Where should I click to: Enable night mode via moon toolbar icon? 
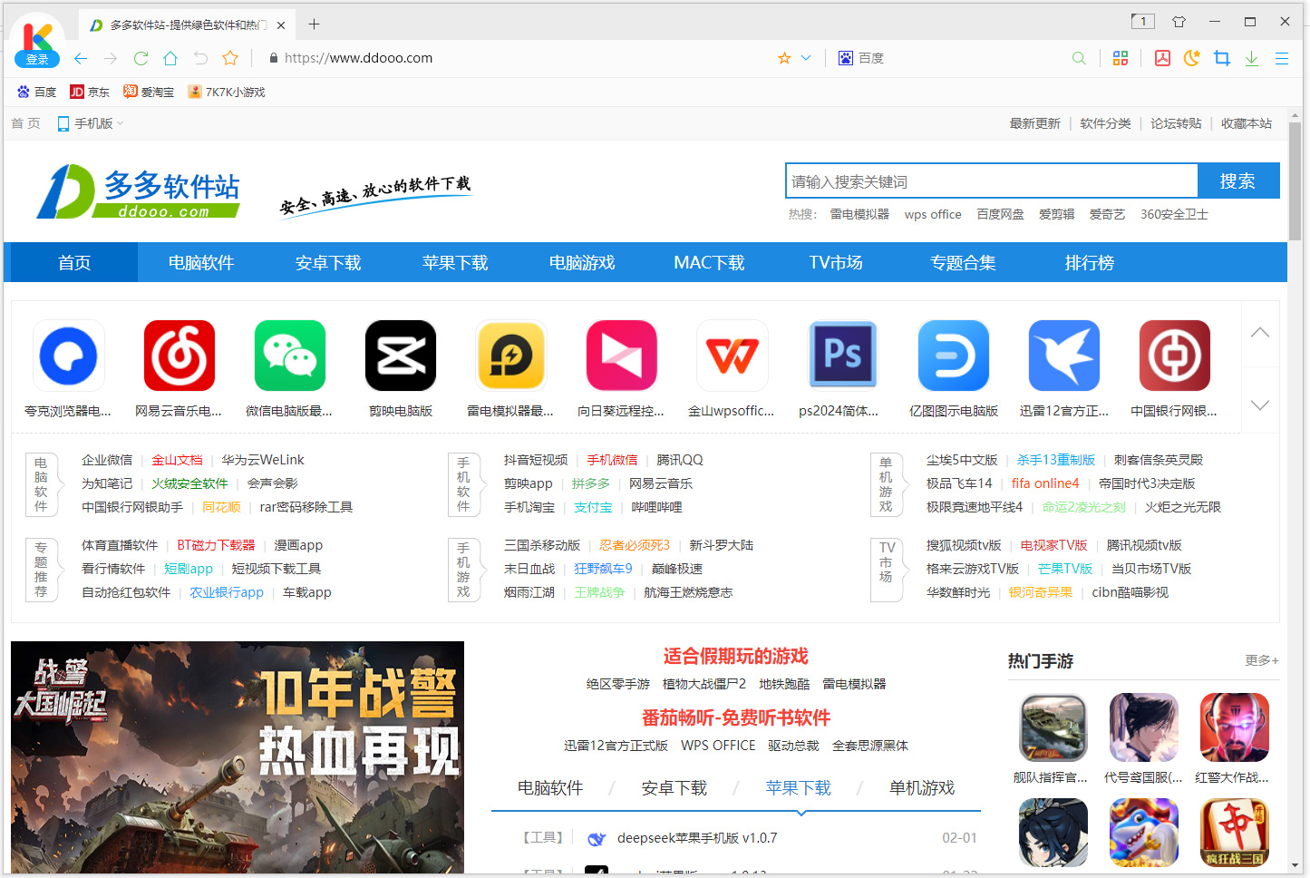(x=1191, y=57)
